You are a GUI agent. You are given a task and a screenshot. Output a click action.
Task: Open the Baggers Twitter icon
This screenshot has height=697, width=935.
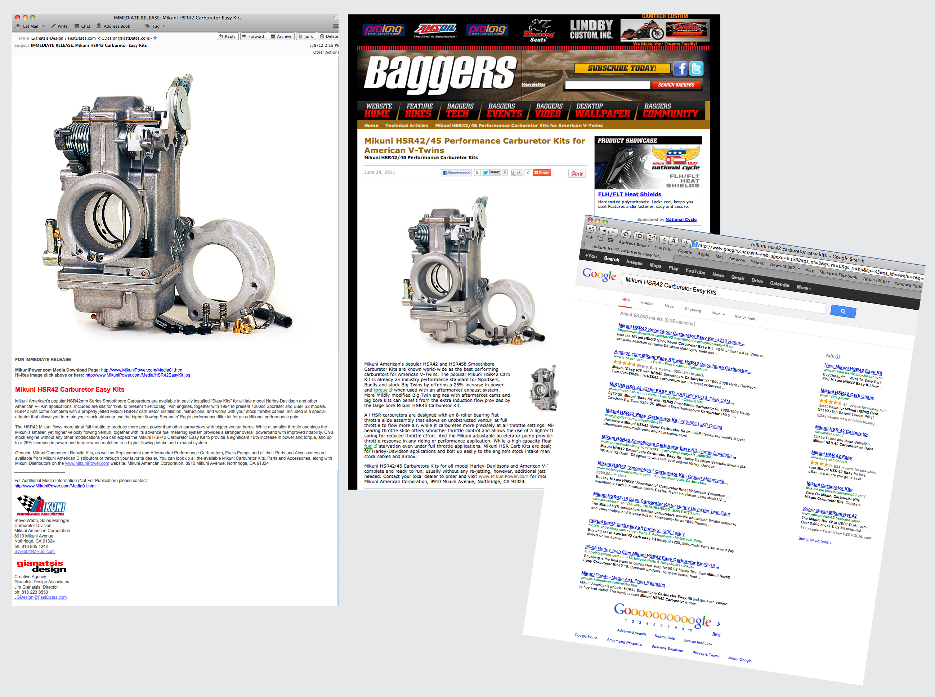point(696,68)
